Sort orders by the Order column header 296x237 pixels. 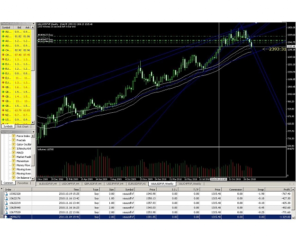[18, 190]
